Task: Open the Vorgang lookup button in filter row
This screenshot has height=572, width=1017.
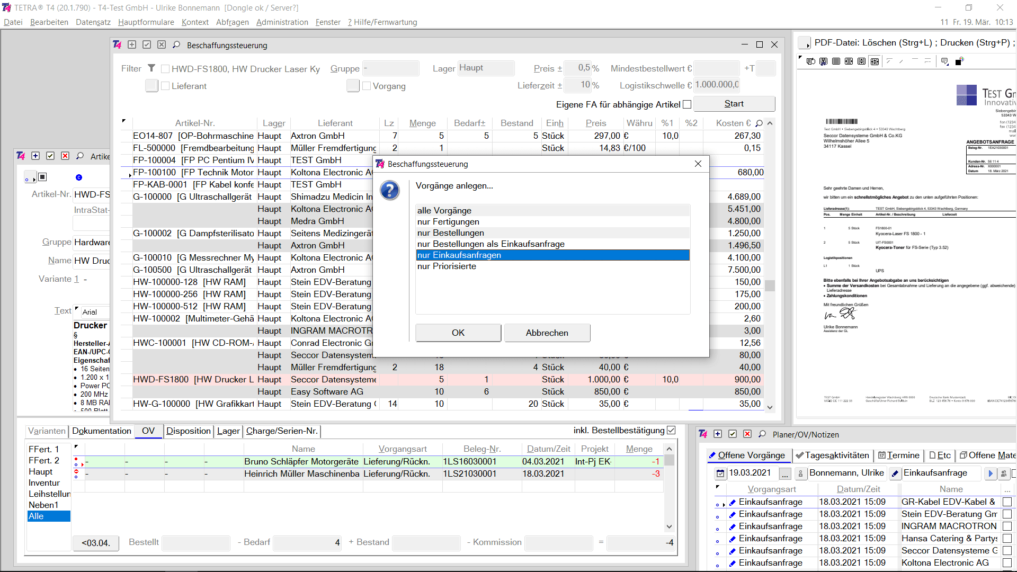Action: [353, 86]
